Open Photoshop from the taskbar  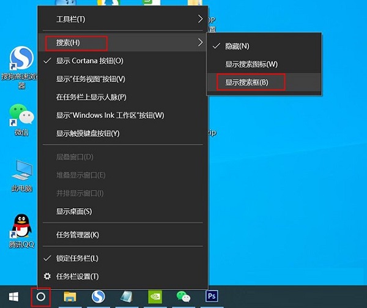[x=213, y=297]
